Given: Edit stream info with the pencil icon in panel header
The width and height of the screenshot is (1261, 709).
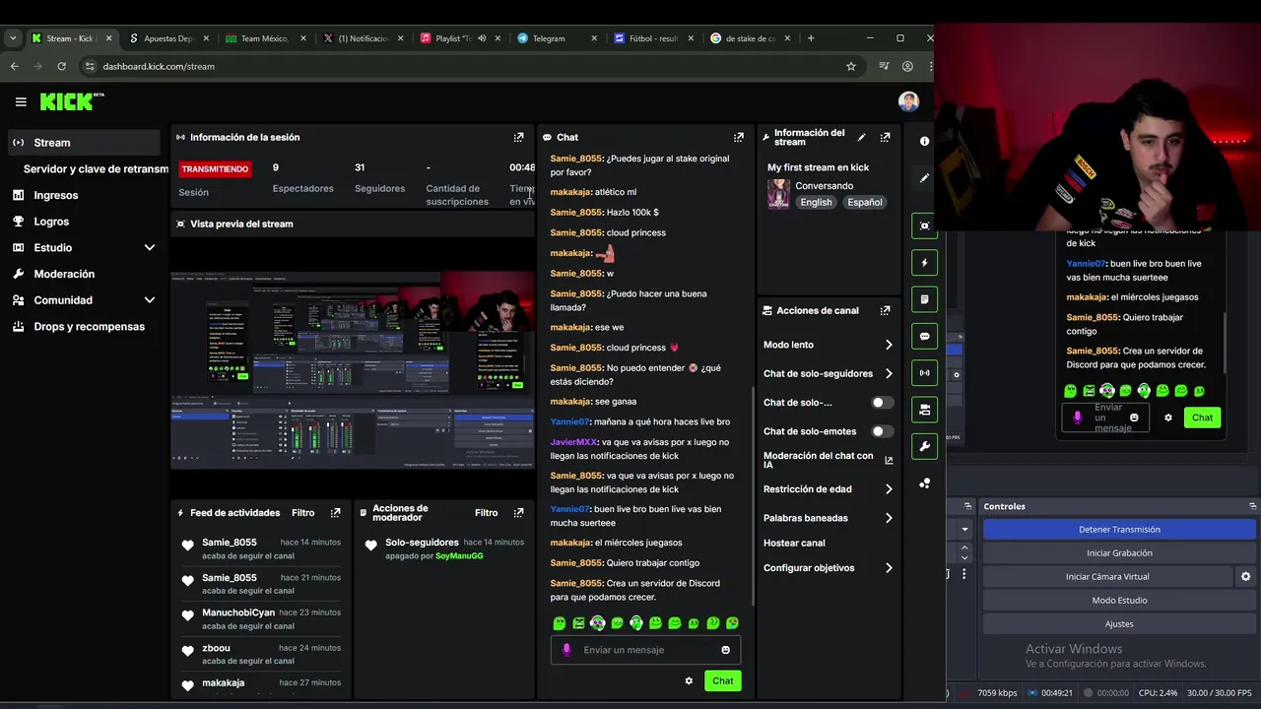Looking at the screenshot, I should click(861, 138).
